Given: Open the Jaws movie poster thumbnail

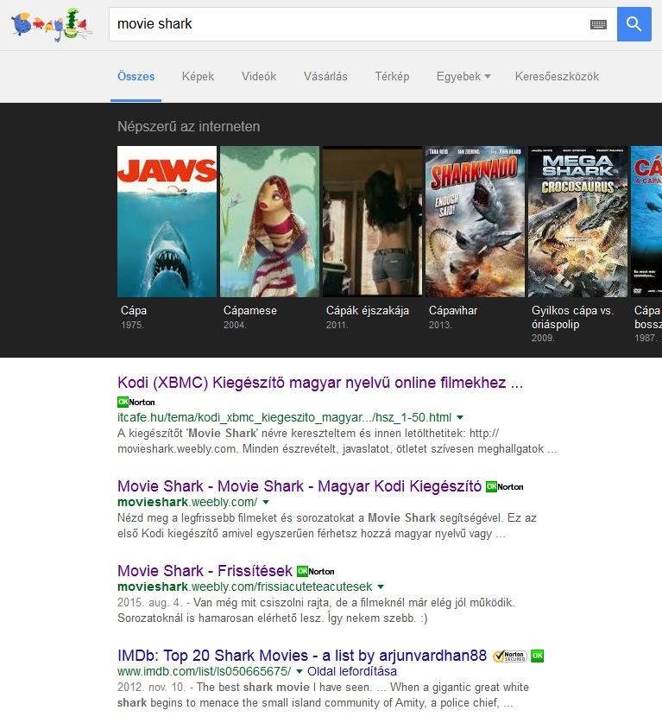Looking at the screenshot, I should [x=167, y=221].
